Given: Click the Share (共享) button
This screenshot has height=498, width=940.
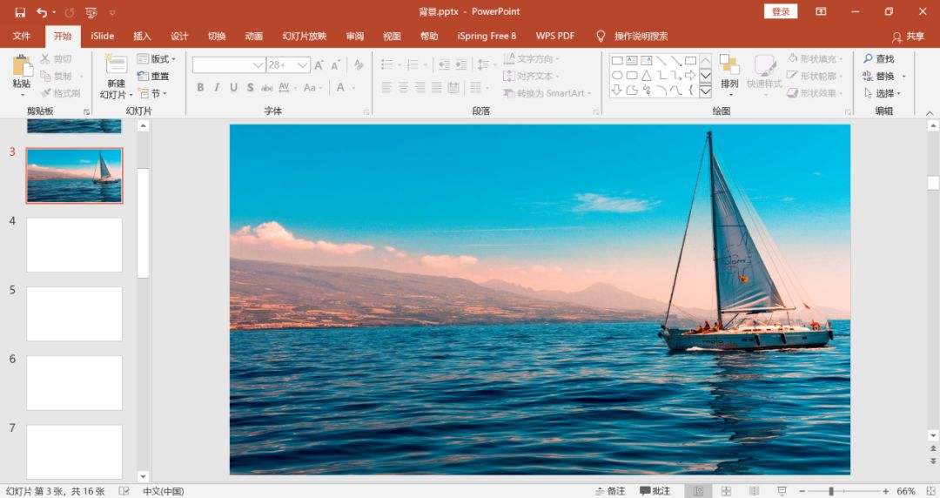Looking at the screenshot, I should tap(909, 37).
